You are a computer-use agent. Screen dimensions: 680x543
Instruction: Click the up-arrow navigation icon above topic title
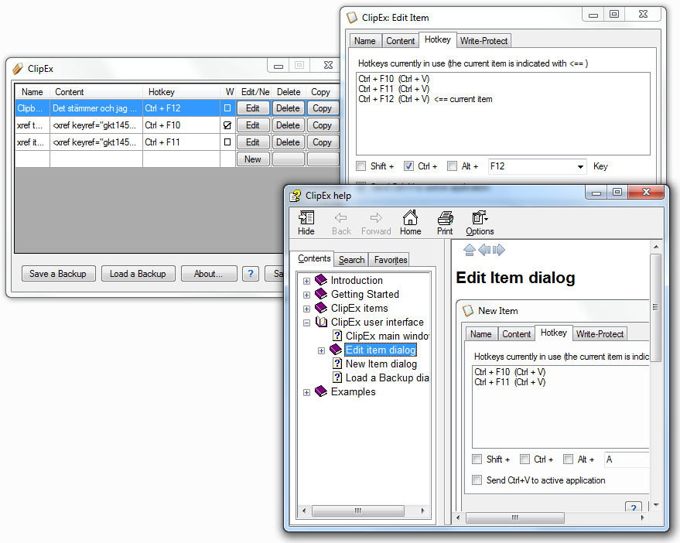[x=470, y=250]
